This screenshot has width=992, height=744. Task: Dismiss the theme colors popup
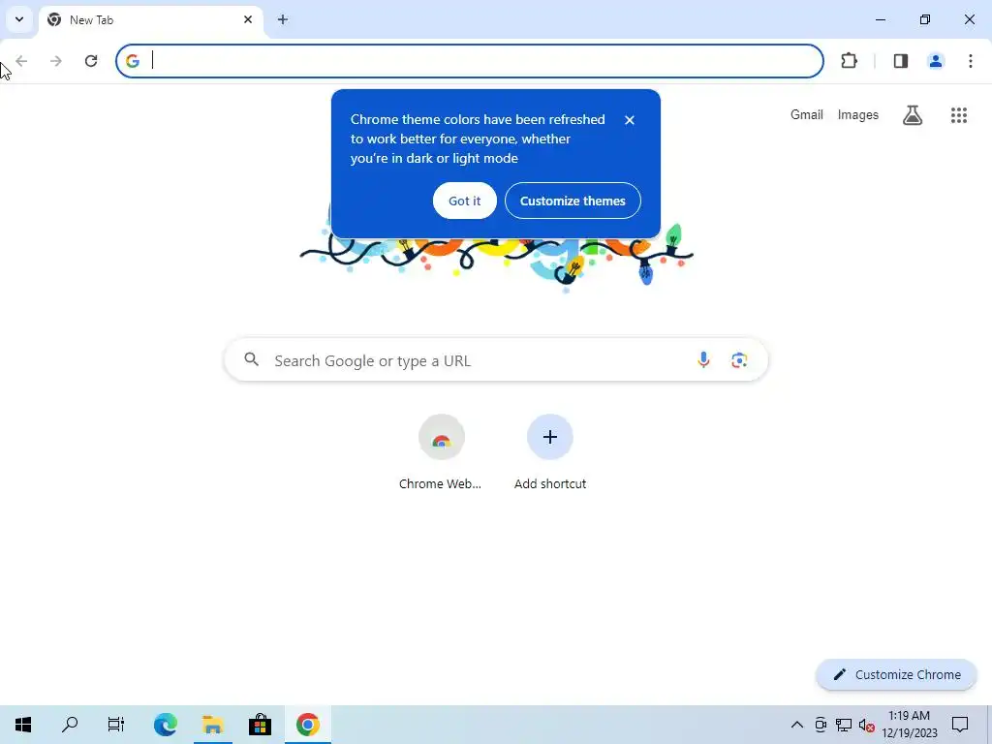630,119
